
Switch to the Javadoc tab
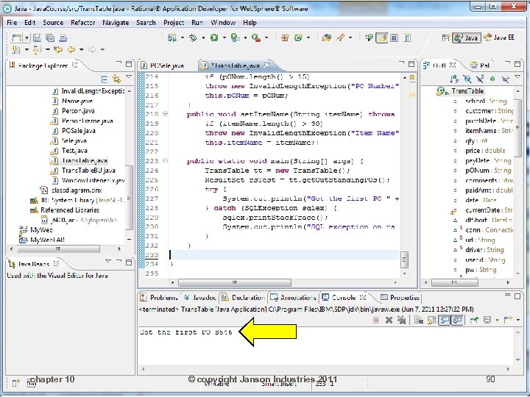(x=199, y=298)
